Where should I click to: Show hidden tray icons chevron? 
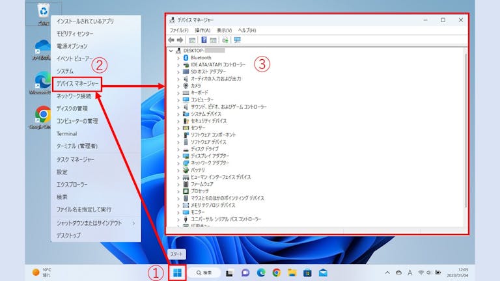pyautogui.click(x=387, y=273)
